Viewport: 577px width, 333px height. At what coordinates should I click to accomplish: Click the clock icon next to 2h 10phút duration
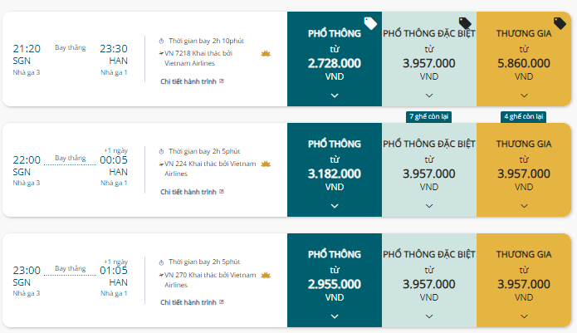(x=161, y=41)
